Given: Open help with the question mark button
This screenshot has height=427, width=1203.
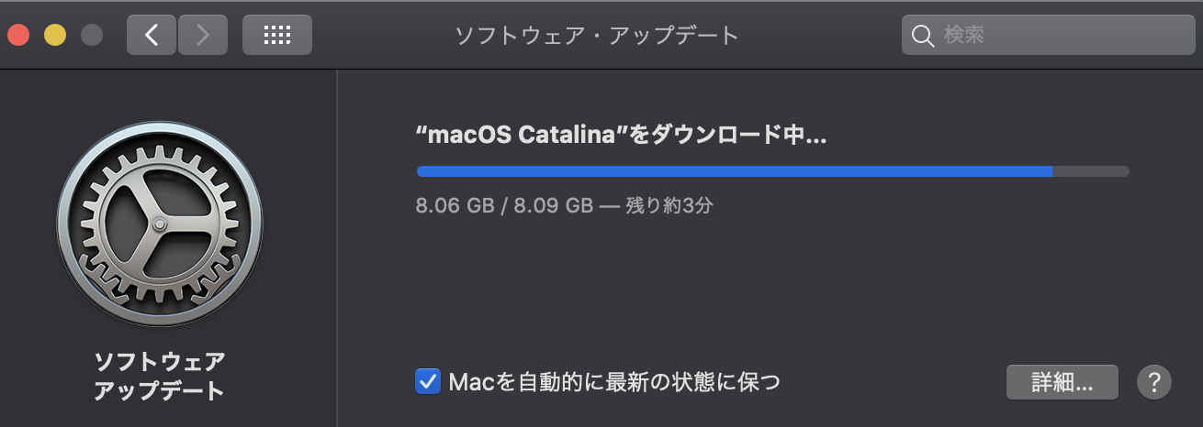Looking at the screenshot, I should 1154,382.
